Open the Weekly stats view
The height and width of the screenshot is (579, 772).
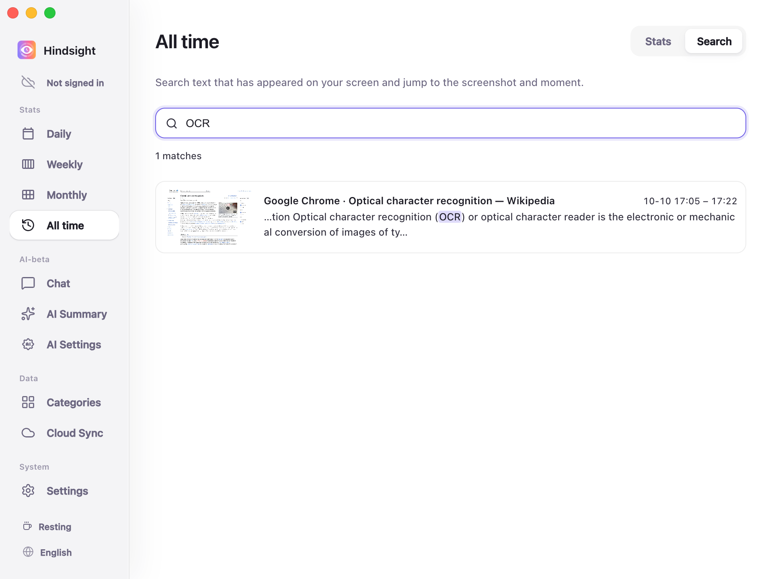point(64,164)
